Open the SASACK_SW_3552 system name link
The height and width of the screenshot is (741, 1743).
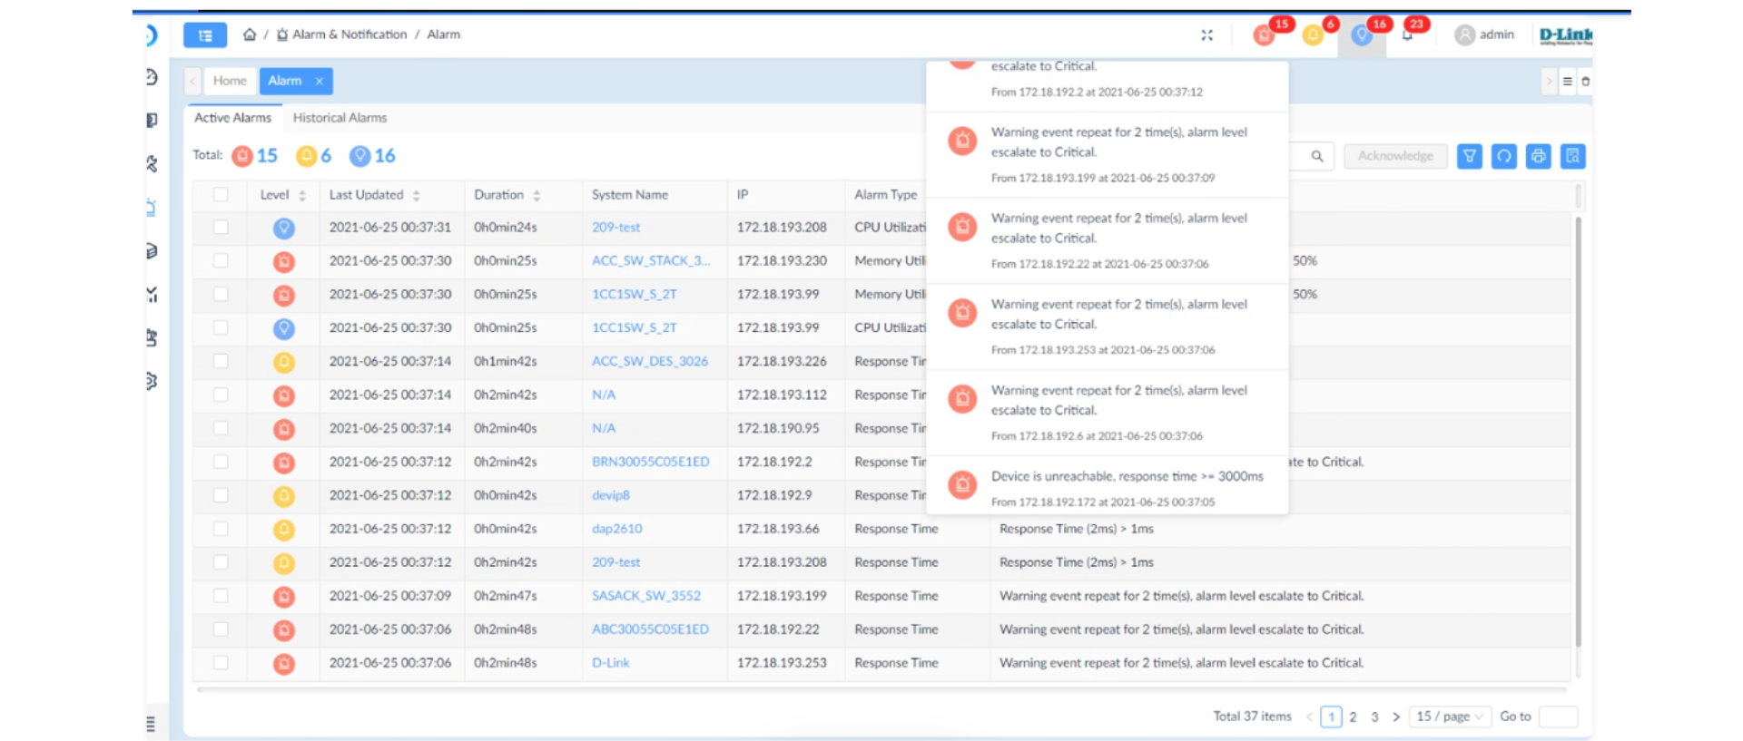[645, 596]
